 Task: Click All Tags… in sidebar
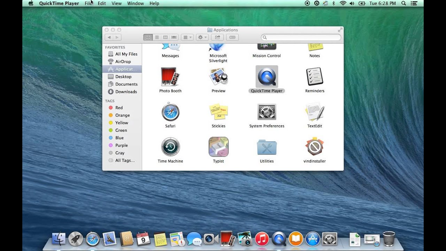(122, 160)
